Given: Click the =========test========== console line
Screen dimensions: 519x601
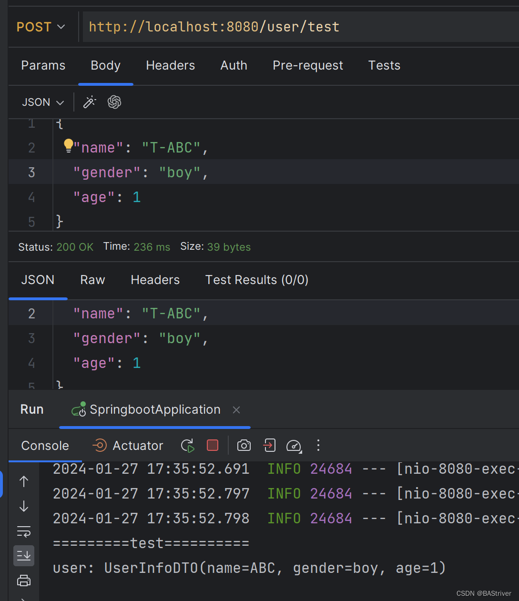Looking at the screenshot, I should 151,543.
